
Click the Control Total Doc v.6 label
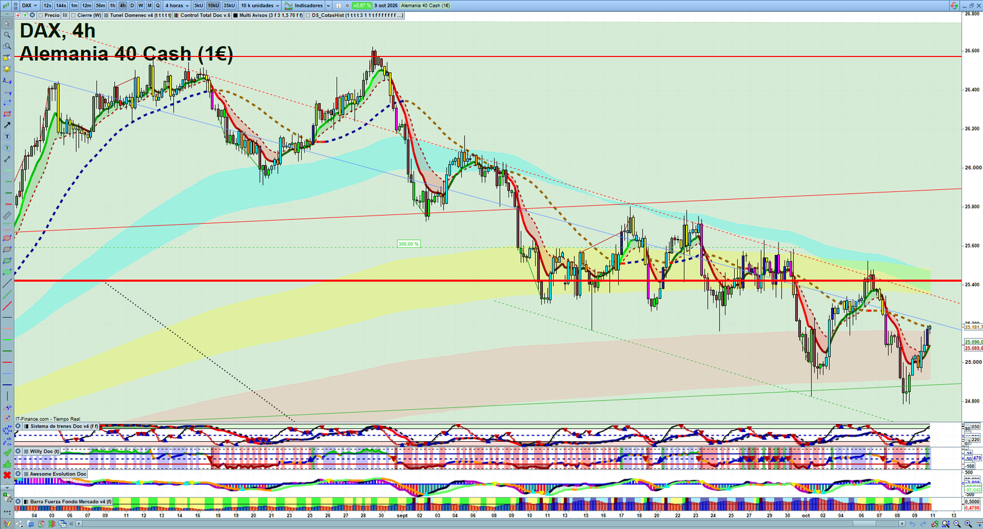pyautogui.click(x=205, y=15)
